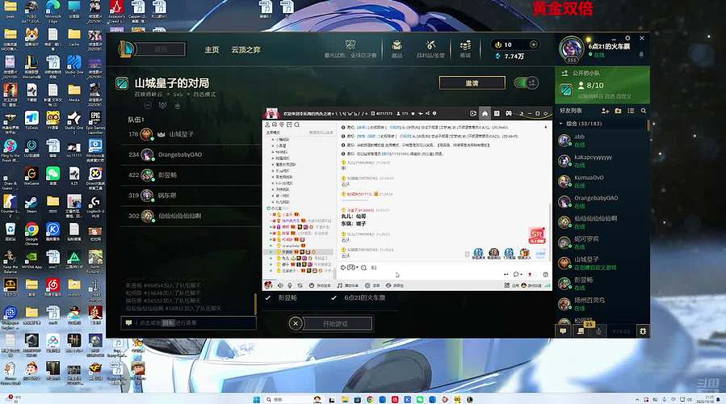
Task: Click the WeChat desktop icon
Action: point(52,176)
